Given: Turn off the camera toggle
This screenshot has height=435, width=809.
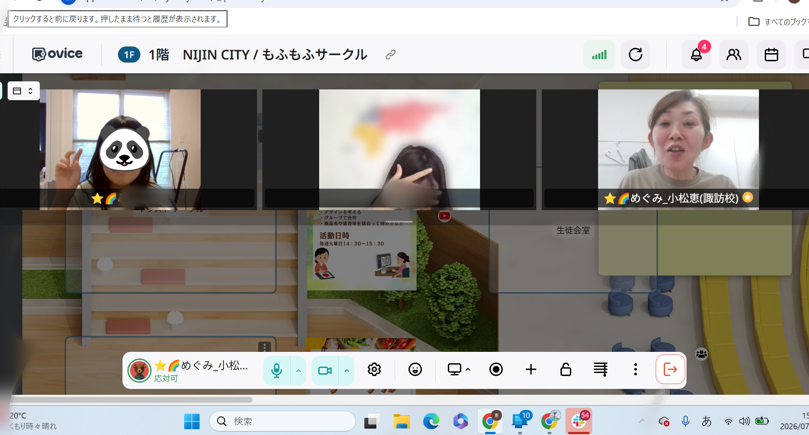Looking at the screenshot, I should 325,370.
